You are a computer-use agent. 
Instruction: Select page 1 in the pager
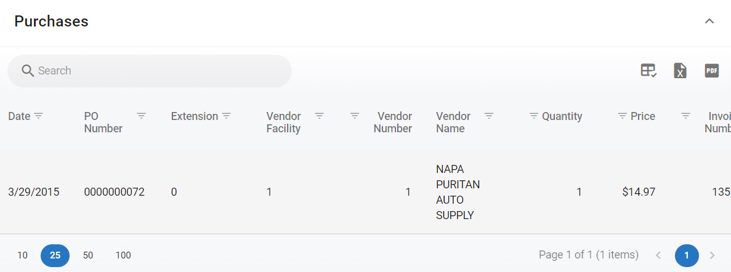coord(687,255)
